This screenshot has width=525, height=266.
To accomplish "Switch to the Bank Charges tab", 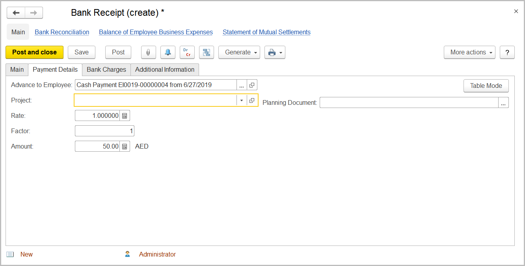I will click(x=106, y=69).
